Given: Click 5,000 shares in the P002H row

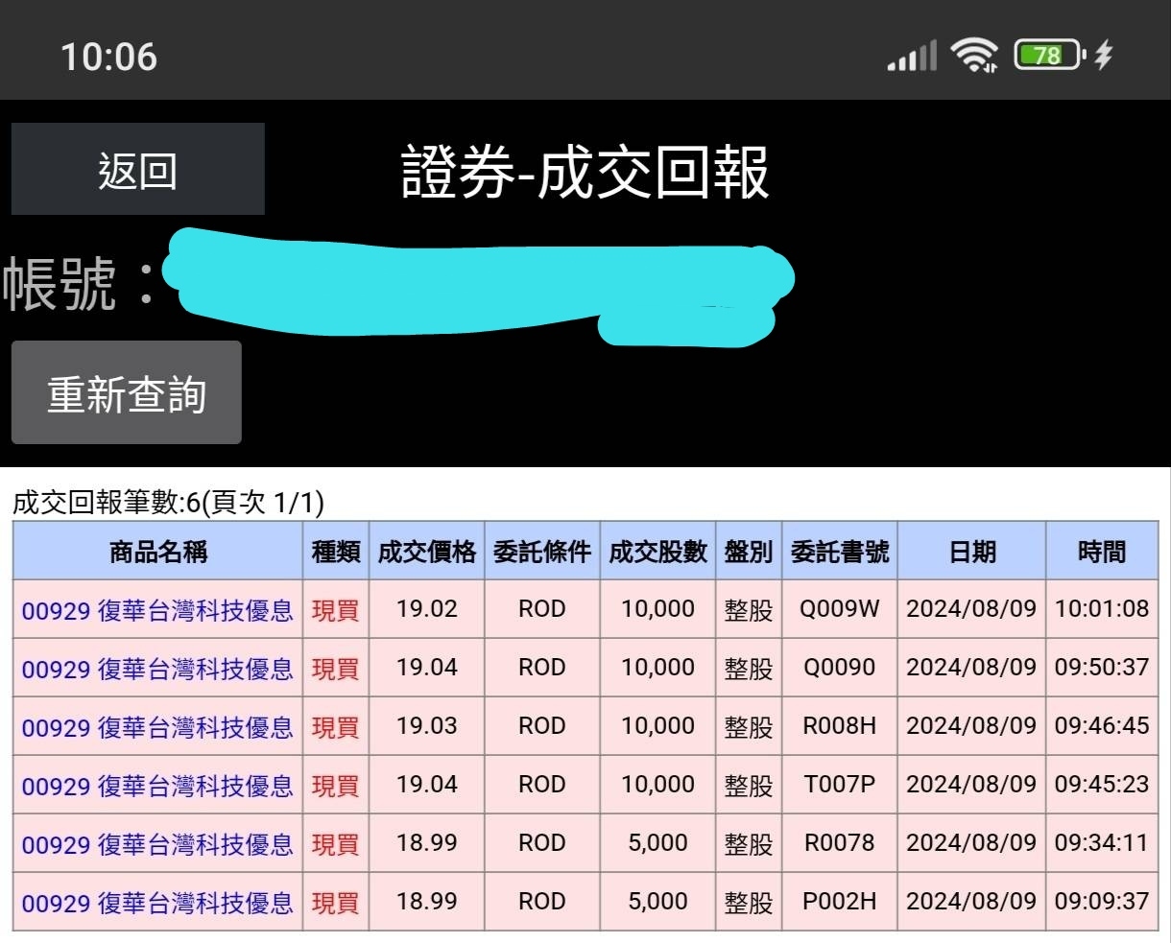Looking at the screenshot, I should [x=657, y=902].
